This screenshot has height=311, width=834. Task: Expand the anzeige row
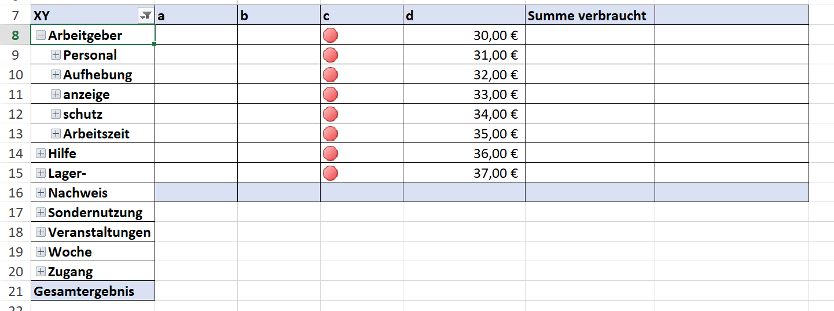coord(56,94)
